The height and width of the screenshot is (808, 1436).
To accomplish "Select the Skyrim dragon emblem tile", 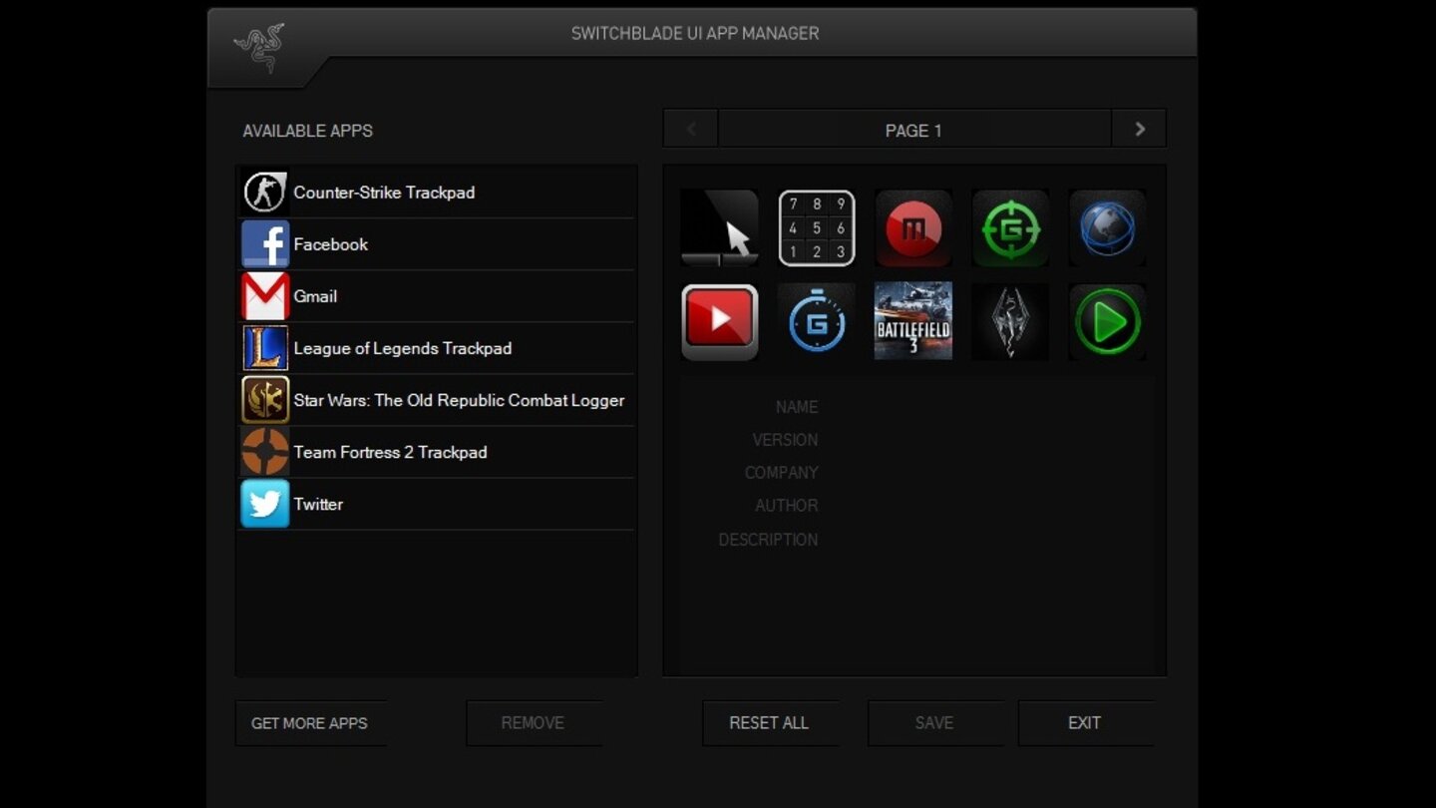I will coord(1010,321).
